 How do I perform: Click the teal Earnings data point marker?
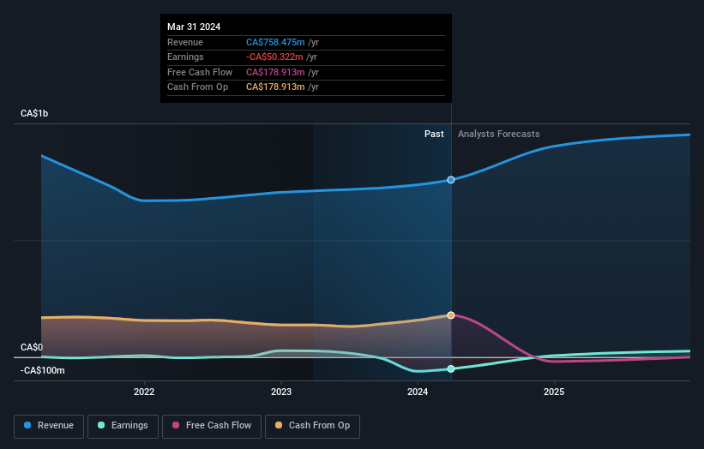(x=451, y=368)
